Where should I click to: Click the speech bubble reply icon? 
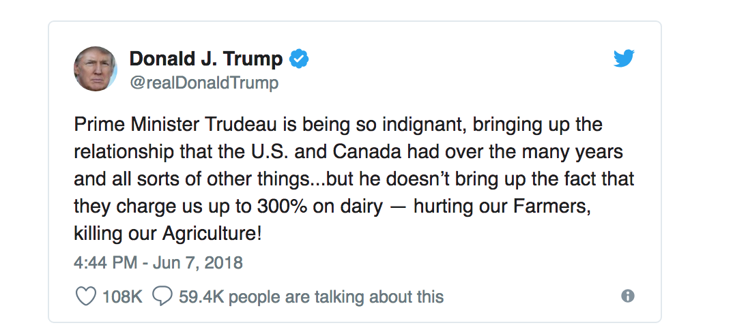(x=162, y=297)
